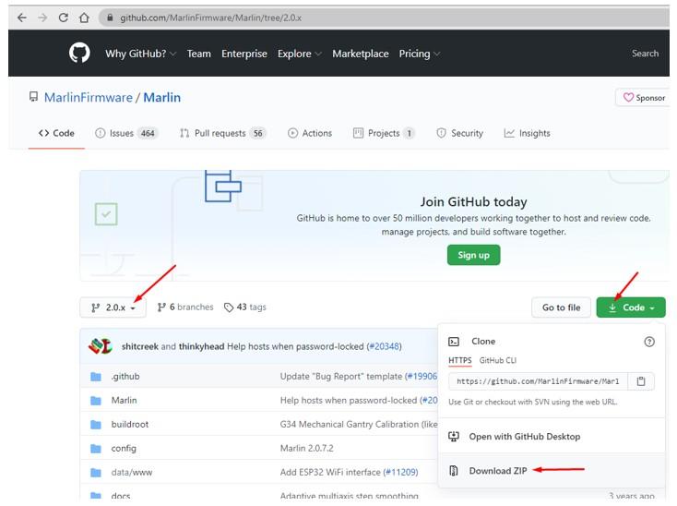The height and width of the screenshot is (506, 677).
Task: Open the Marketplace nav link
Action: coord(360,54)
